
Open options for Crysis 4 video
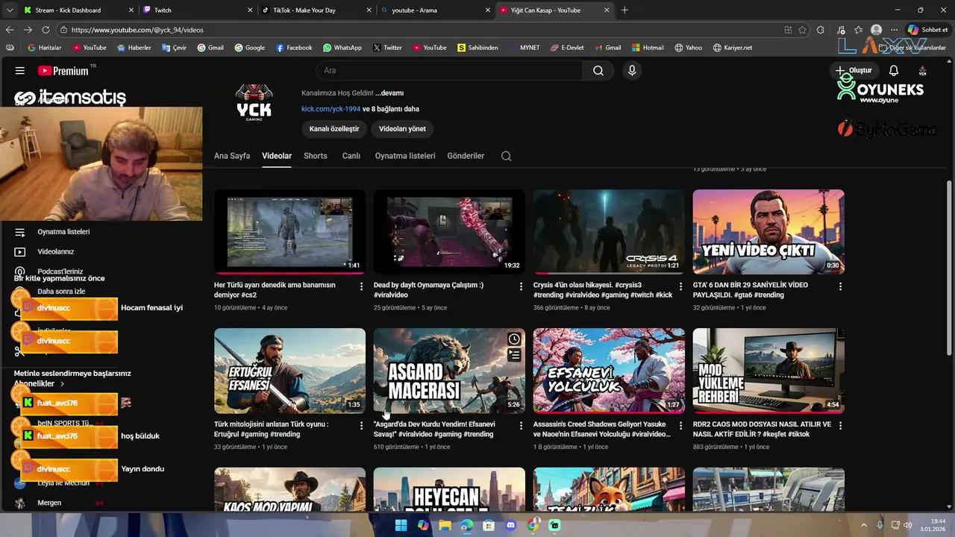[x=680, y=286]
